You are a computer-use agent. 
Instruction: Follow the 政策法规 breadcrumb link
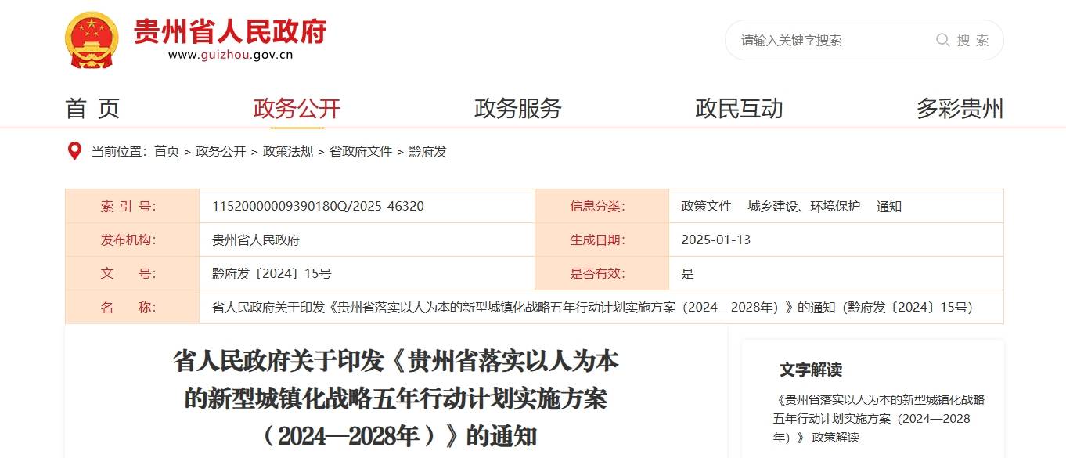pyautogui.click(x=286, y=151)
